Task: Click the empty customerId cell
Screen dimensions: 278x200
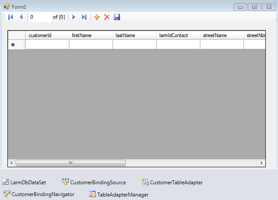Action: 47,45
